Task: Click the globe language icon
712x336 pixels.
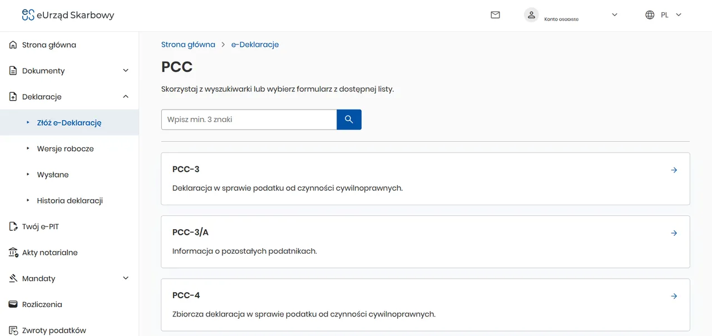Action: coord(650,15)
